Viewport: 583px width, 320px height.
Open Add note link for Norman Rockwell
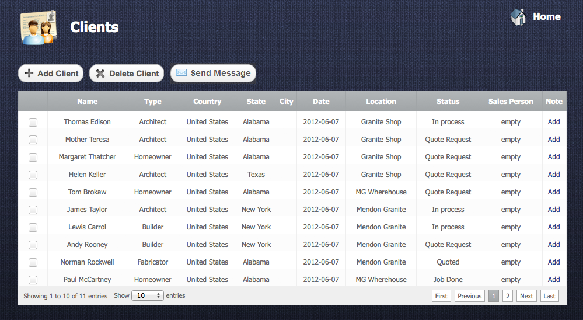click(x=554, y=262)
